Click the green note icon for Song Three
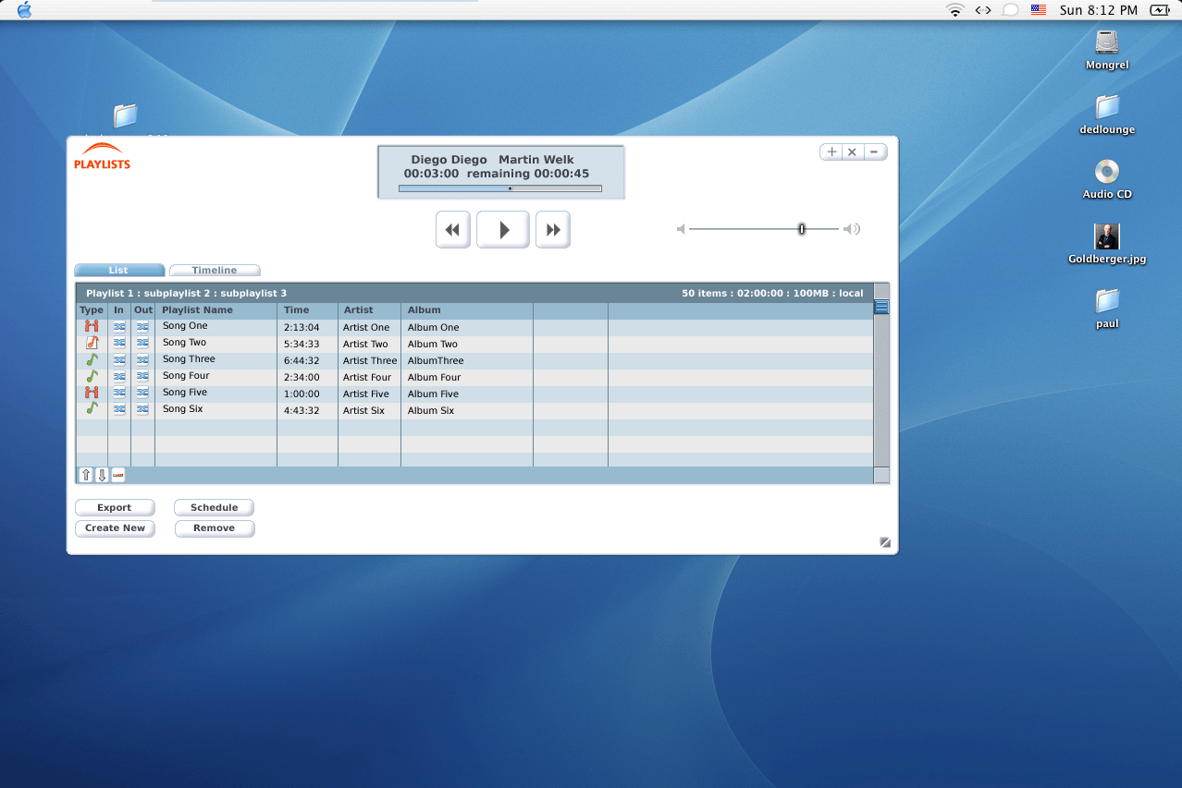The height and width of the screenshot is (788, 1182). tap(92, 359)
